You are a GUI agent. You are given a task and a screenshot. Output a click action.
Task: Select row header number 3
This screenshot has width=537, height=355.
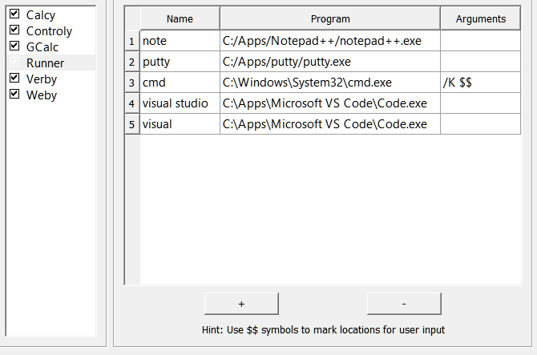click(132, 83)
